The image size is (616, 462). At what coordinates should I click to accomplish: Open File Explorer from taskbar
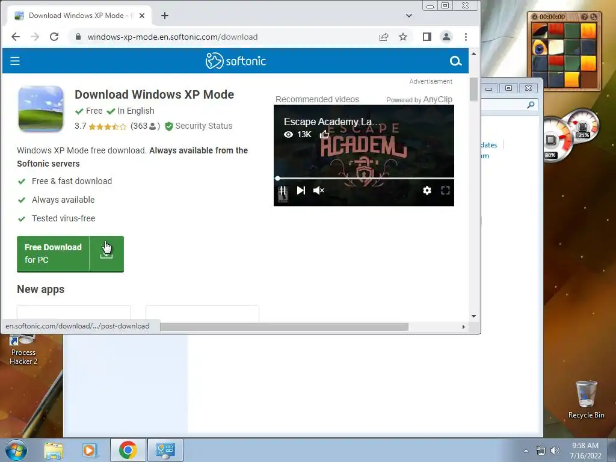pos(54,450)
